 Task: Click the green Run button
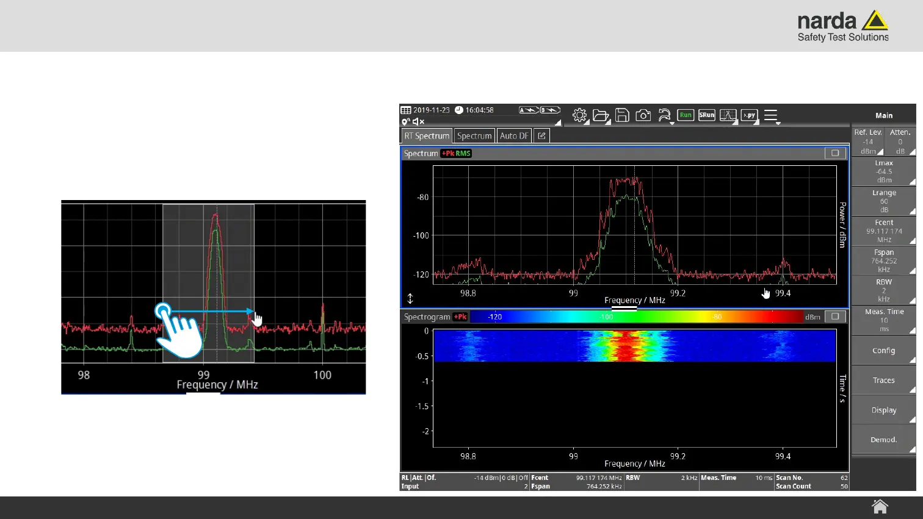point(686,115)
